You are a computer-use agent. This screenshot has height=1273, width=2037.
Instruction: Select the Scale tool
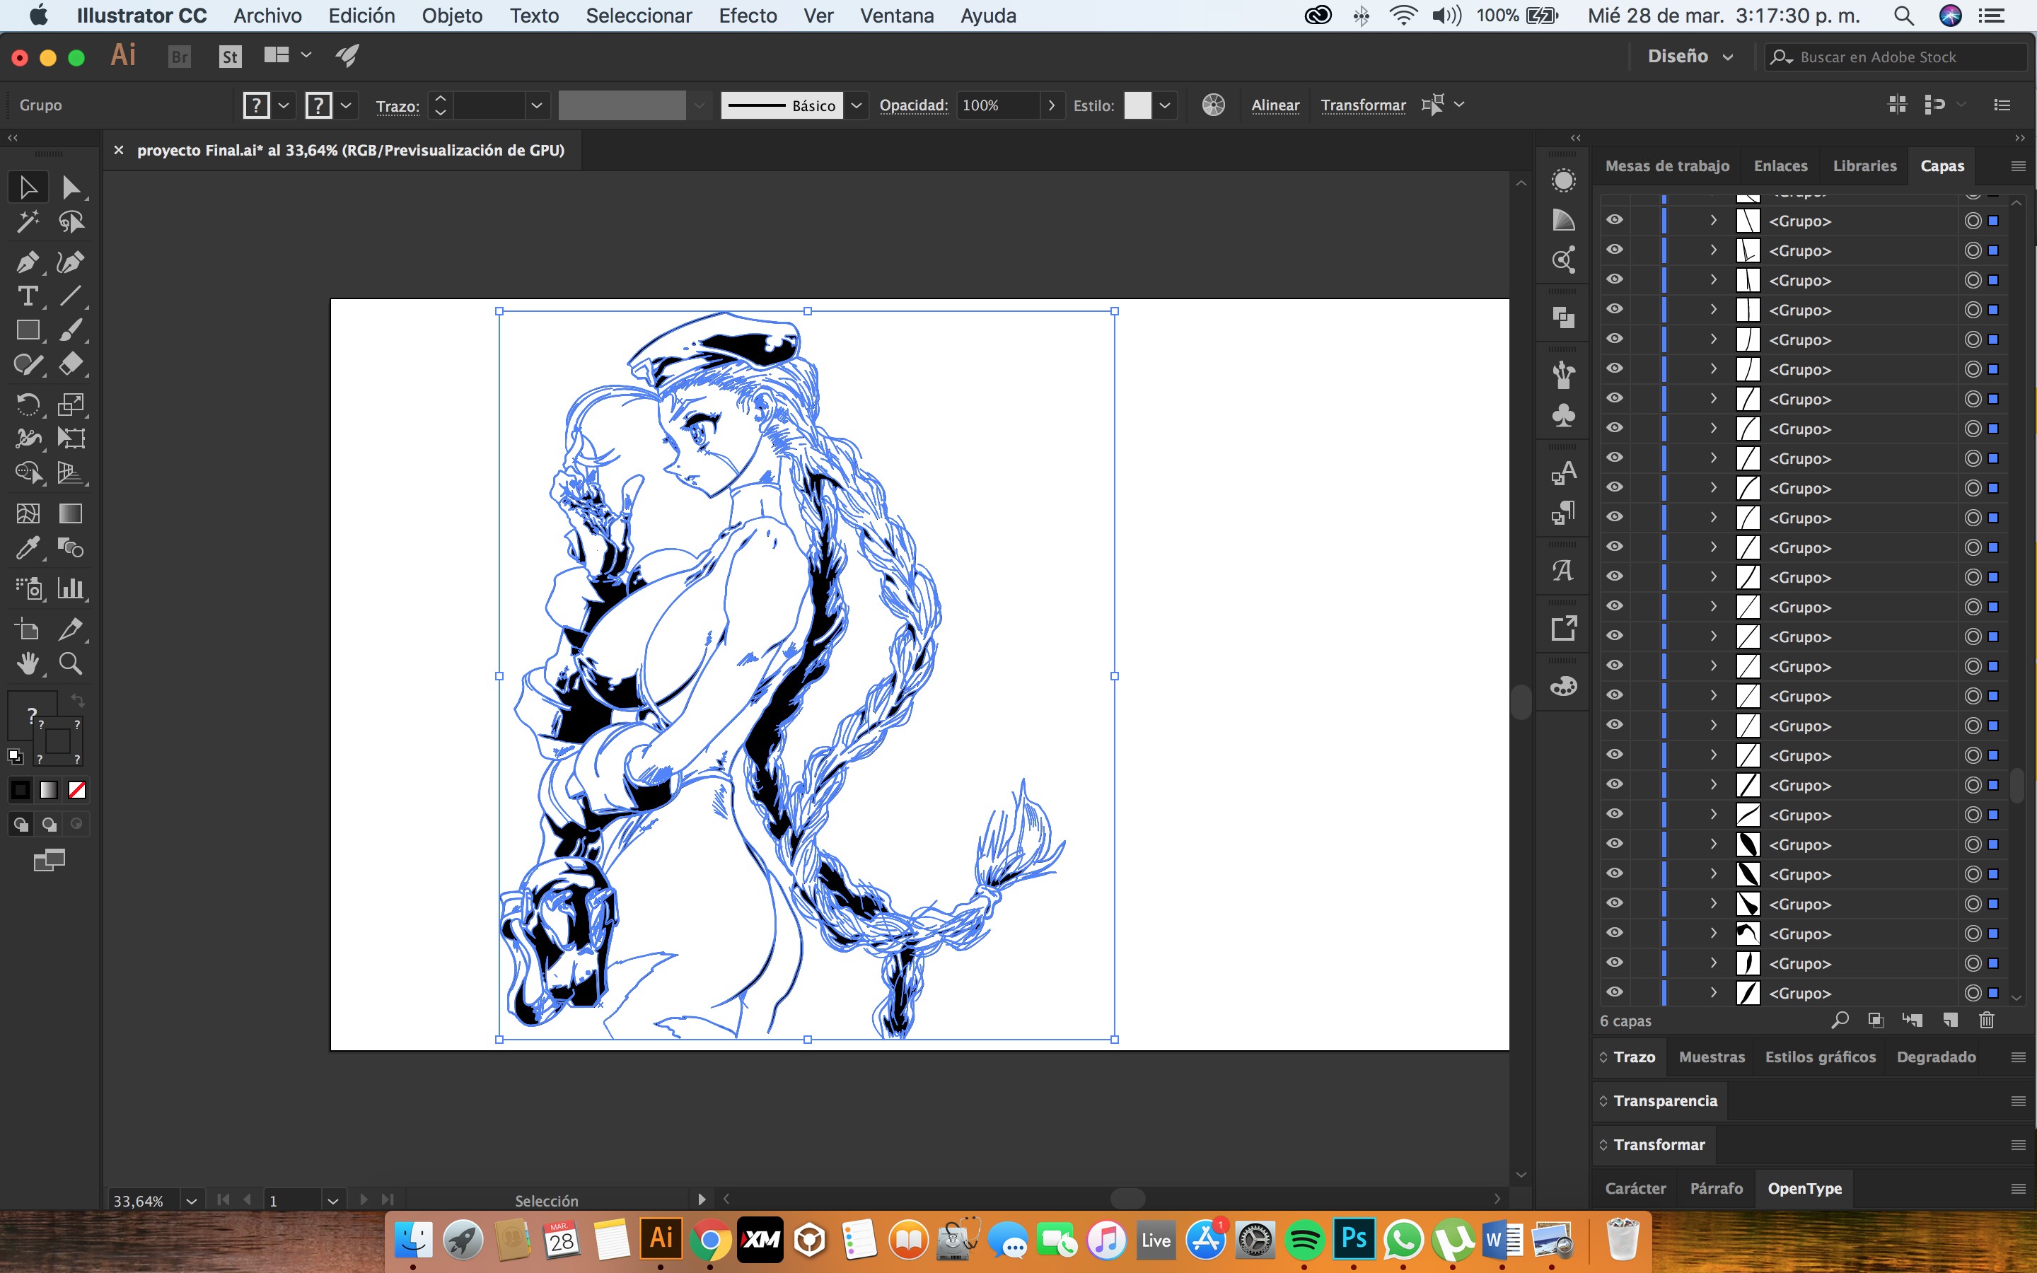pyautogui.click(x=71, y=404)
